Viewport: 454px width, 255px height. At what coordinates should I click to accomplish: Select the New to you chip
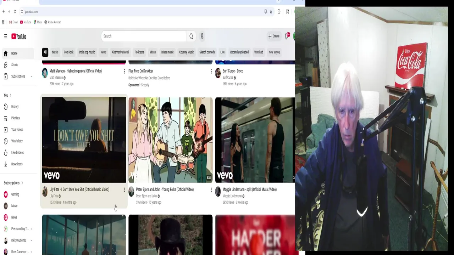pyautogui.click(x=274, y=52)
